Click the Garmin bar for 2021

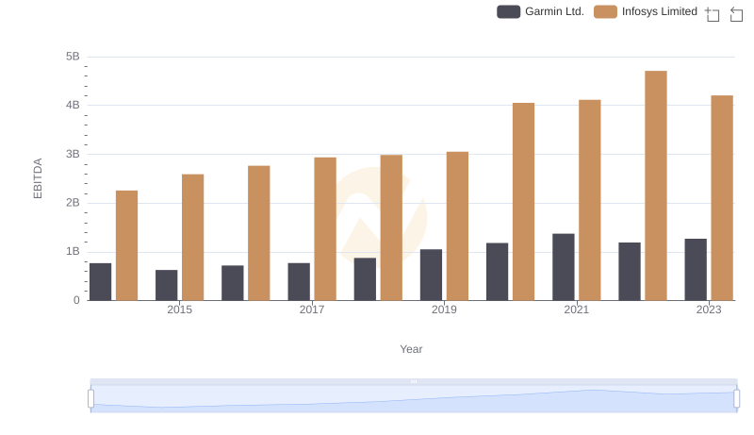pos(564,267)
